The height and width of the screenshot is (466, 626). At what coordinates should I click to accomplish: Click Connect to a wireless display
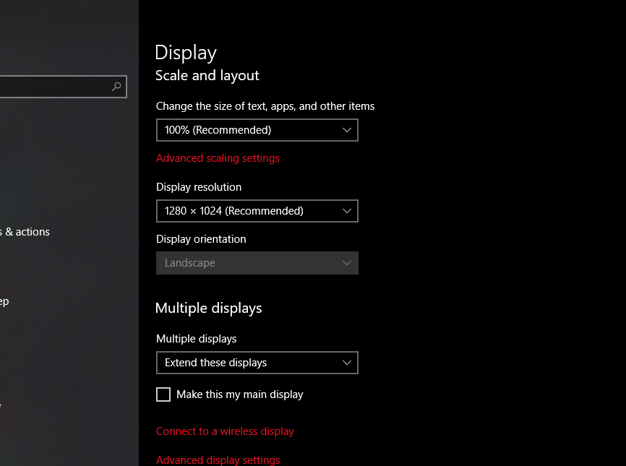[x=225, y=431]
